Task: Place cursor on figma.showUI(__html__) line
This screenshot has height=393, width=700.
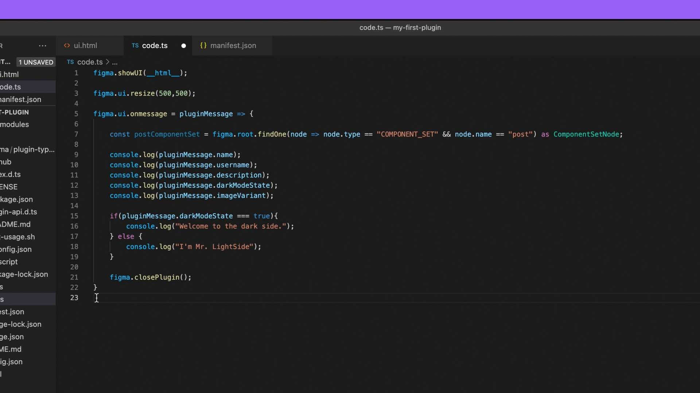Action: click(x=140, y=73)
